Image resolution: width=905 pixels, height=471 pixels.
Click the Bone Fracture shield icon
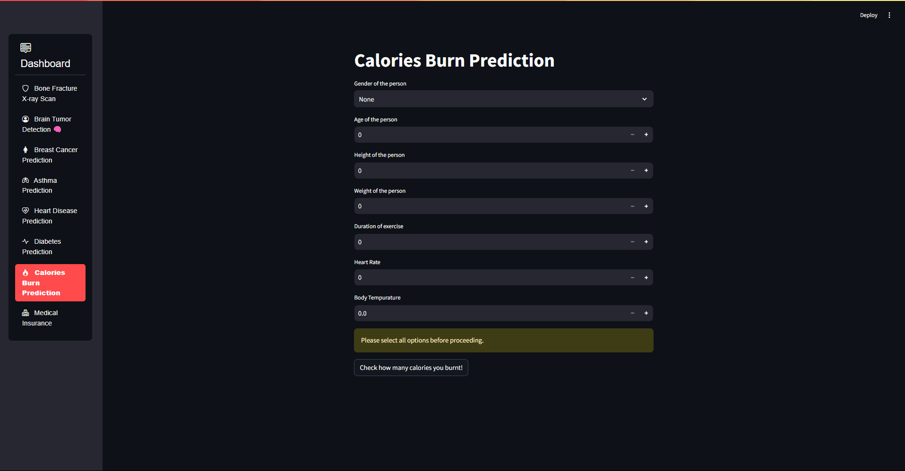coord(26,88)
